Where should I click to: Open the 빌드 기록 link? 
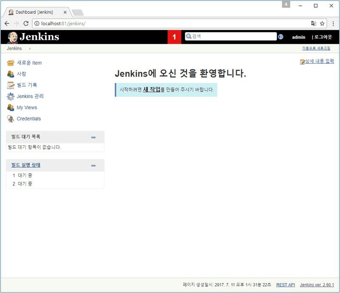(27, 85)
